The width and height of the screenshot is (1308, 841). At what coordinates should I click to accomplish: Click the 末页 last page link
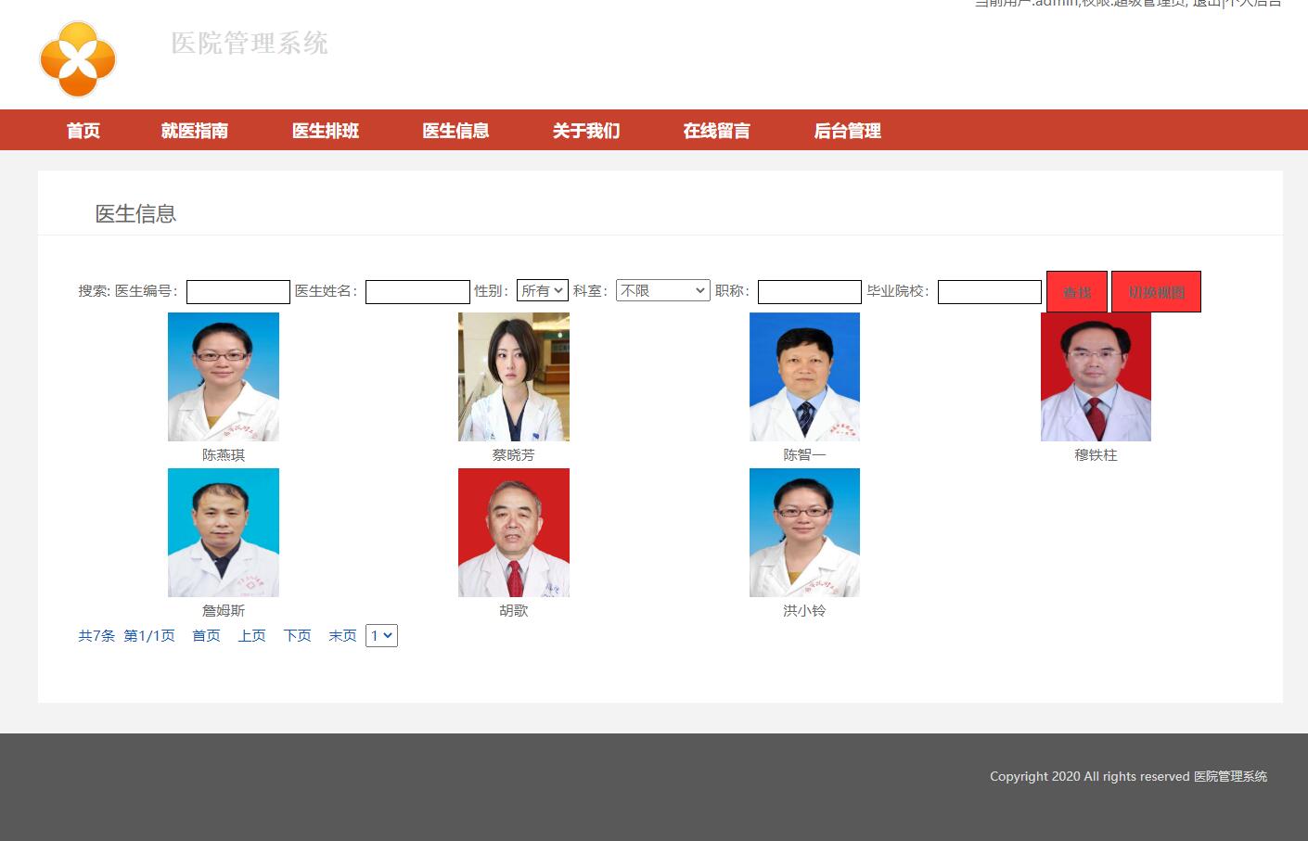tap(342, 635)
